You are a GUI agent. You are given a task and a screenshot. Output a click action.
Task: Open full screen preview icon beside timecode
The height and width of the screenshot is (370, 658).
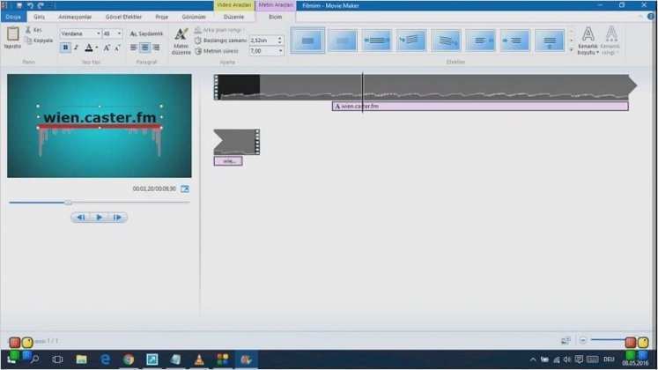(185, 189)
